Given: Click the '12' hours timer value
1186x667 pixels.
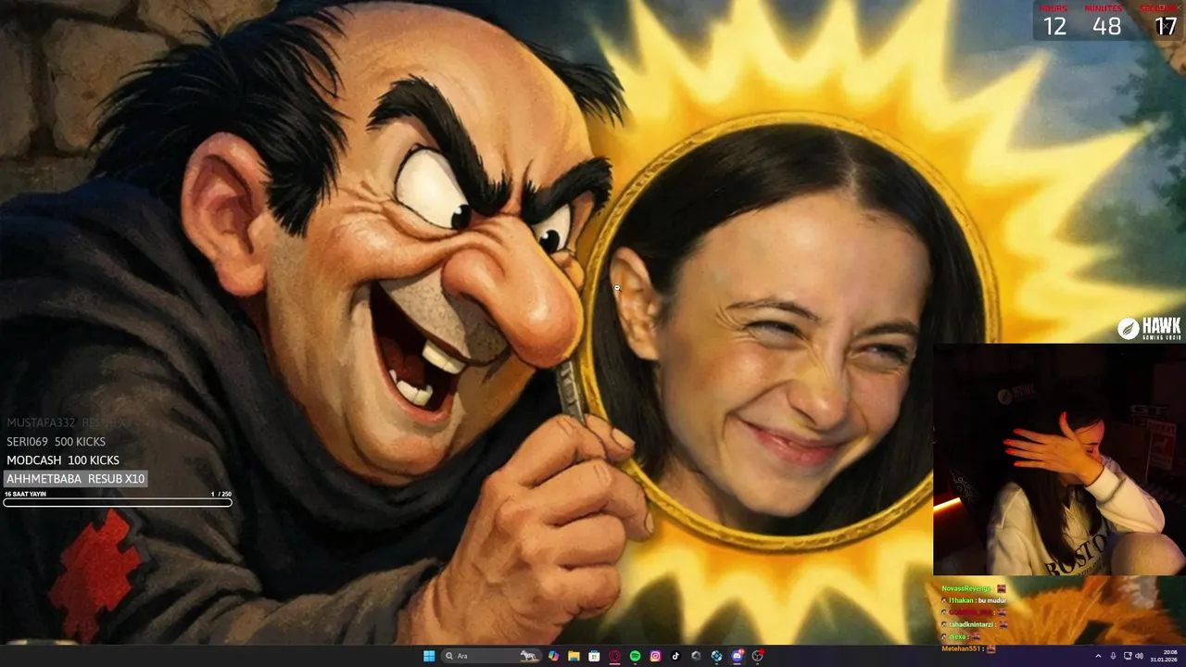Looking at the screenshot, I should click(1054, 26).
